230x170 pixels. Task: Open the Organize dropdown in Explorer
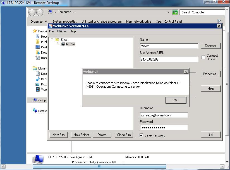[x=39, y=21]
